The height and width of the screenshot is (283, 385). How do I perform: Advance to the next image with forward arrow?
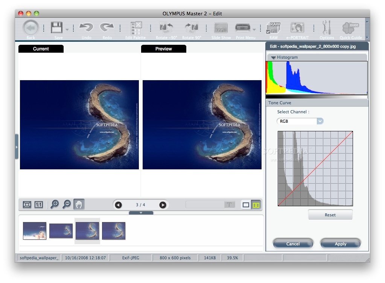163,205
